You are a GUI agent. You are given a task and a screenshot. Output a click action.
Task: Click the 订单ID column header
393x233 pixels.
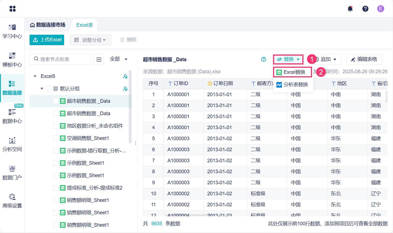click(184, 83)
